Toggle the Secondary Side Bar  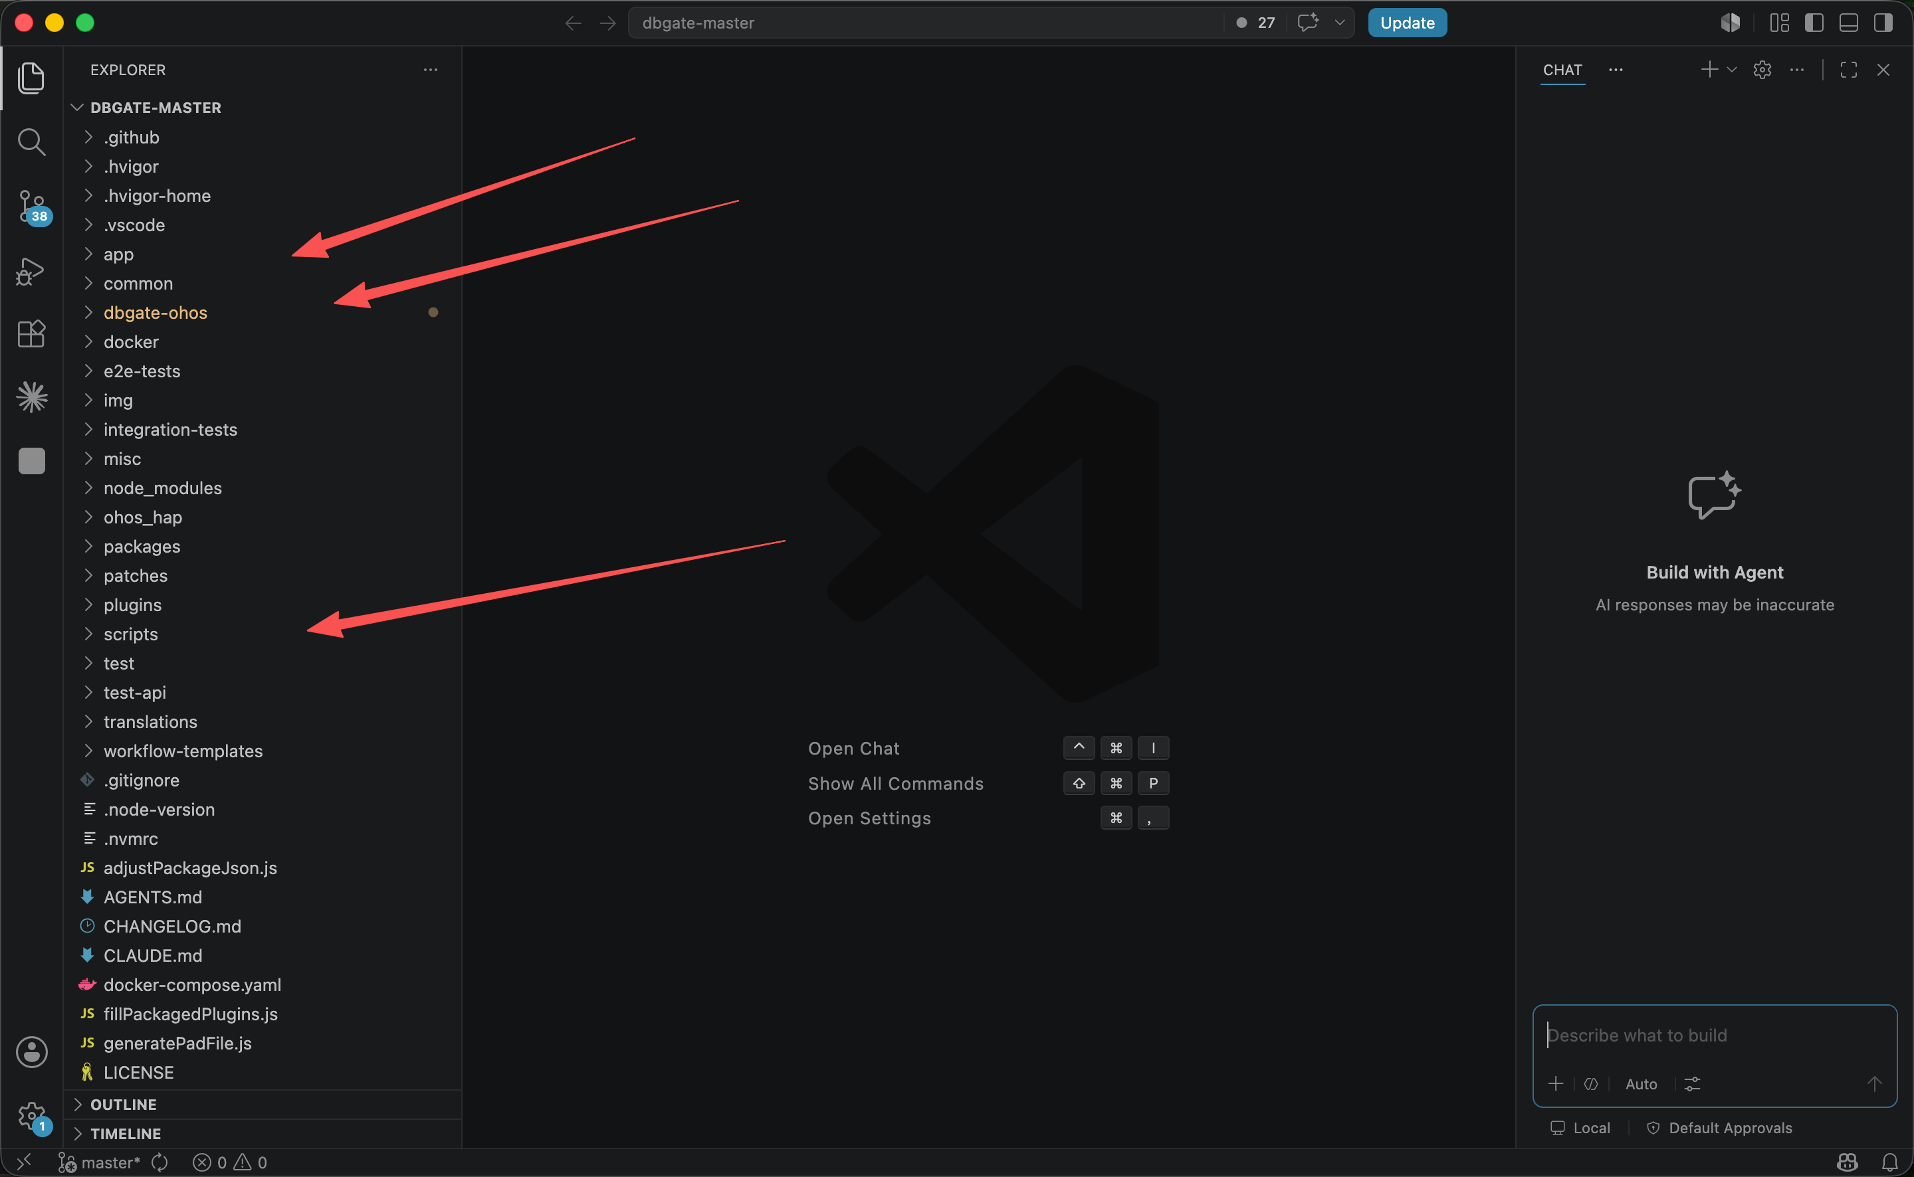tap(1883, 23)
